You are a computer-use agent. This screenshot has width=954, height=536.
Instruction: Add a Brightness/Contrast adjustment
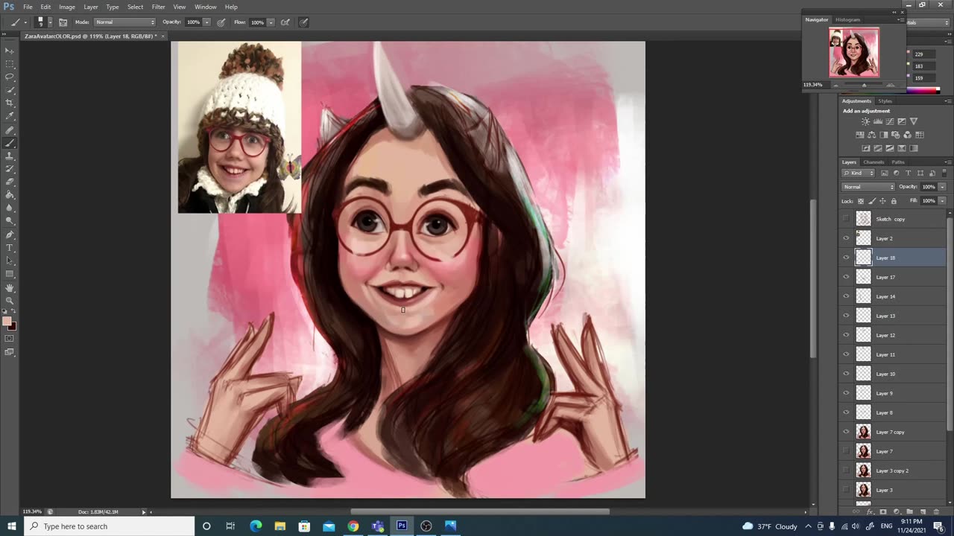point(865,121)
